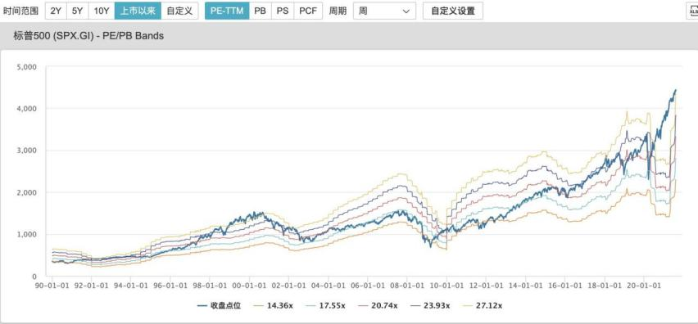The width and height of the screenshot is (698, 324).
Task: Toggle the 23.93x band legend item
Action: (x=429, y=305)
